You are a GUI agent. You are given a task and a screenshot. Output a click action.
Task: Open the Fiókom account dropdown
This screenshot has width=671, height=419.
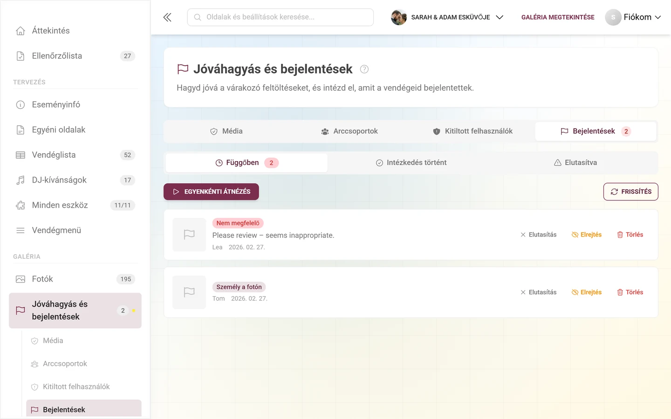click(x=633, y=17)
